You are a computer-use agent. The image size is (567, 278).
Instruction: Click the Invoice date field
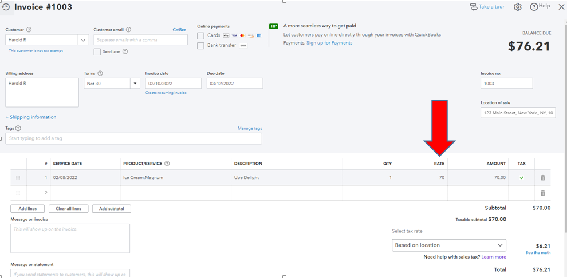(173, 84)
